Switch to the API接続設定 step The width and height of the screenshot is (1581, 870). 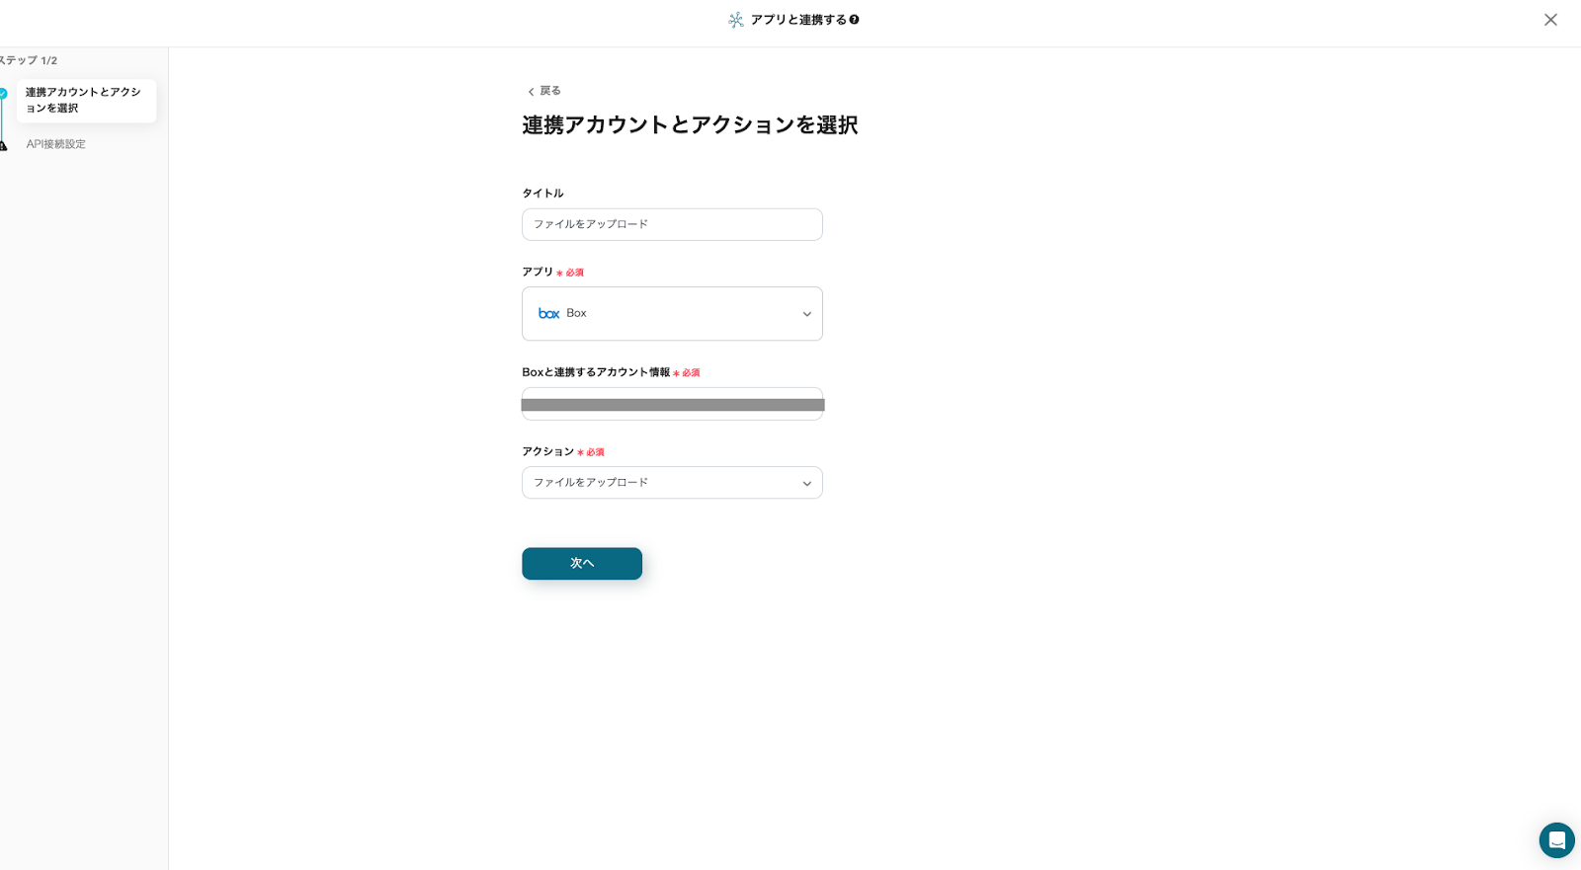[56, 144]
